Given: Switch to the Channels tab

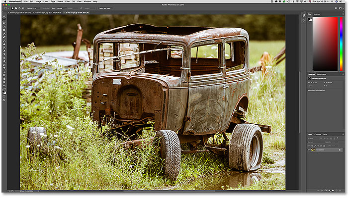Looking at the screenshot, I should click(x=317, y=134).
